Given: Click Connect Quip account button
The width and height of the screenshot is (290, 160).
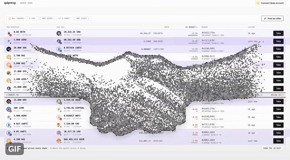Looking at the screenshot, I should 270,3.
